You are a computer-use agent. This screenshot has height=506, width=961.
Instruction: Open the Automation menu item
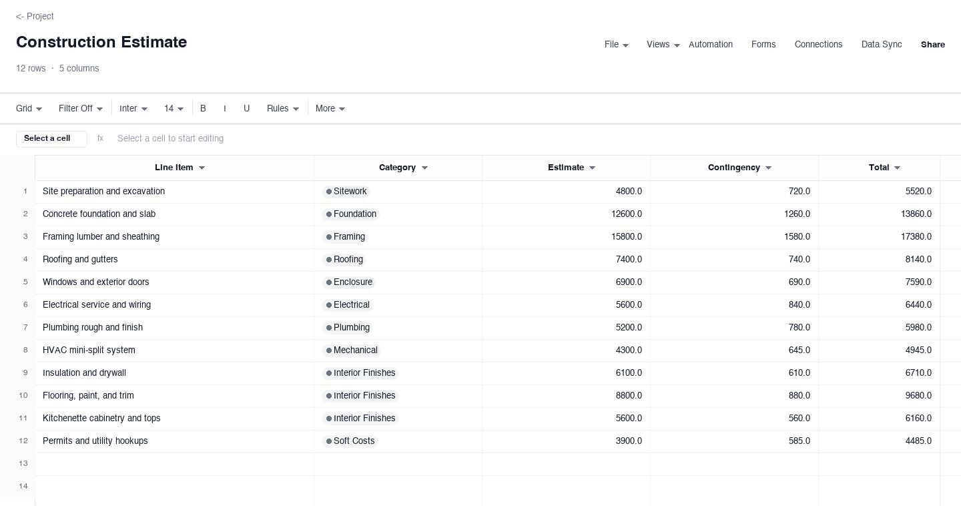tap(711, 45)
